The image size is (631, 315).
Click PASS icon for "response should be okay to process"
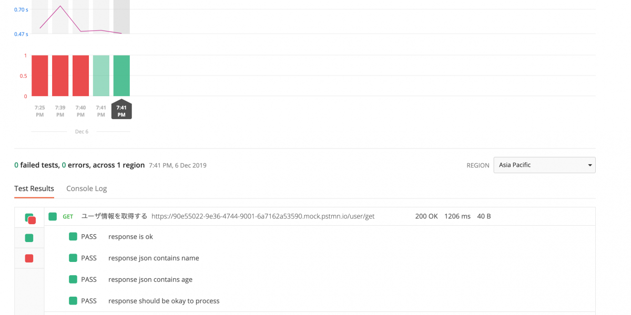(x=73, y=301)
